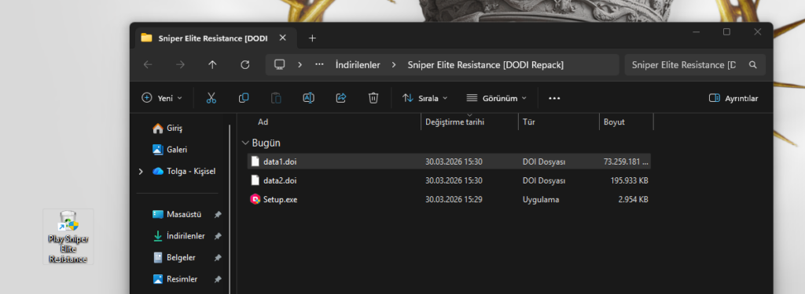The height and width of the screenshot is (294, 805).
Task: Click the Cut scissors icon
Action: pos(211,98)
